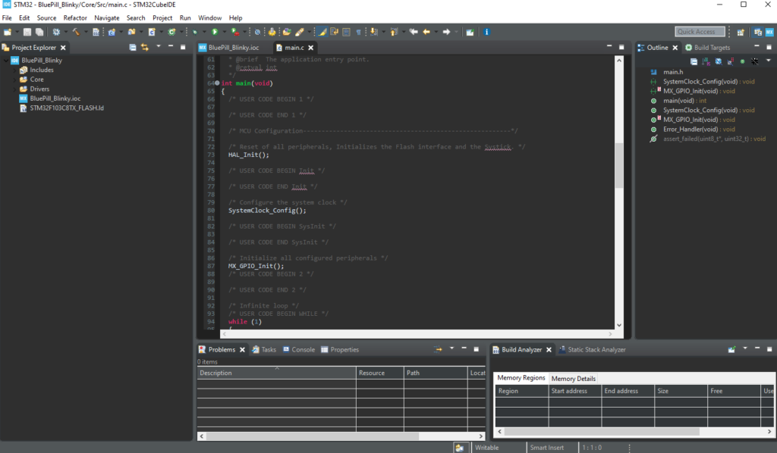Screen dimensions: 777x453
Task: Toggle Mark Occurrences highlighter icon
Action: (x=322, y=32)
